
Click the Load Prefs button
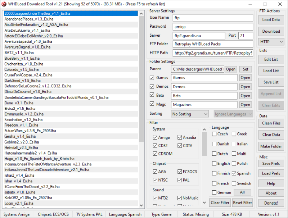coord(271,173)
